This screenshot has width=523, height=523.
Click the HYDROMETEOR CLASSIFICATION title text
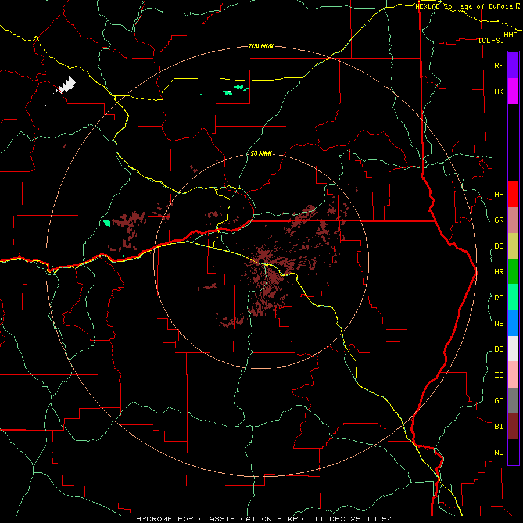(x=204, y=519)
